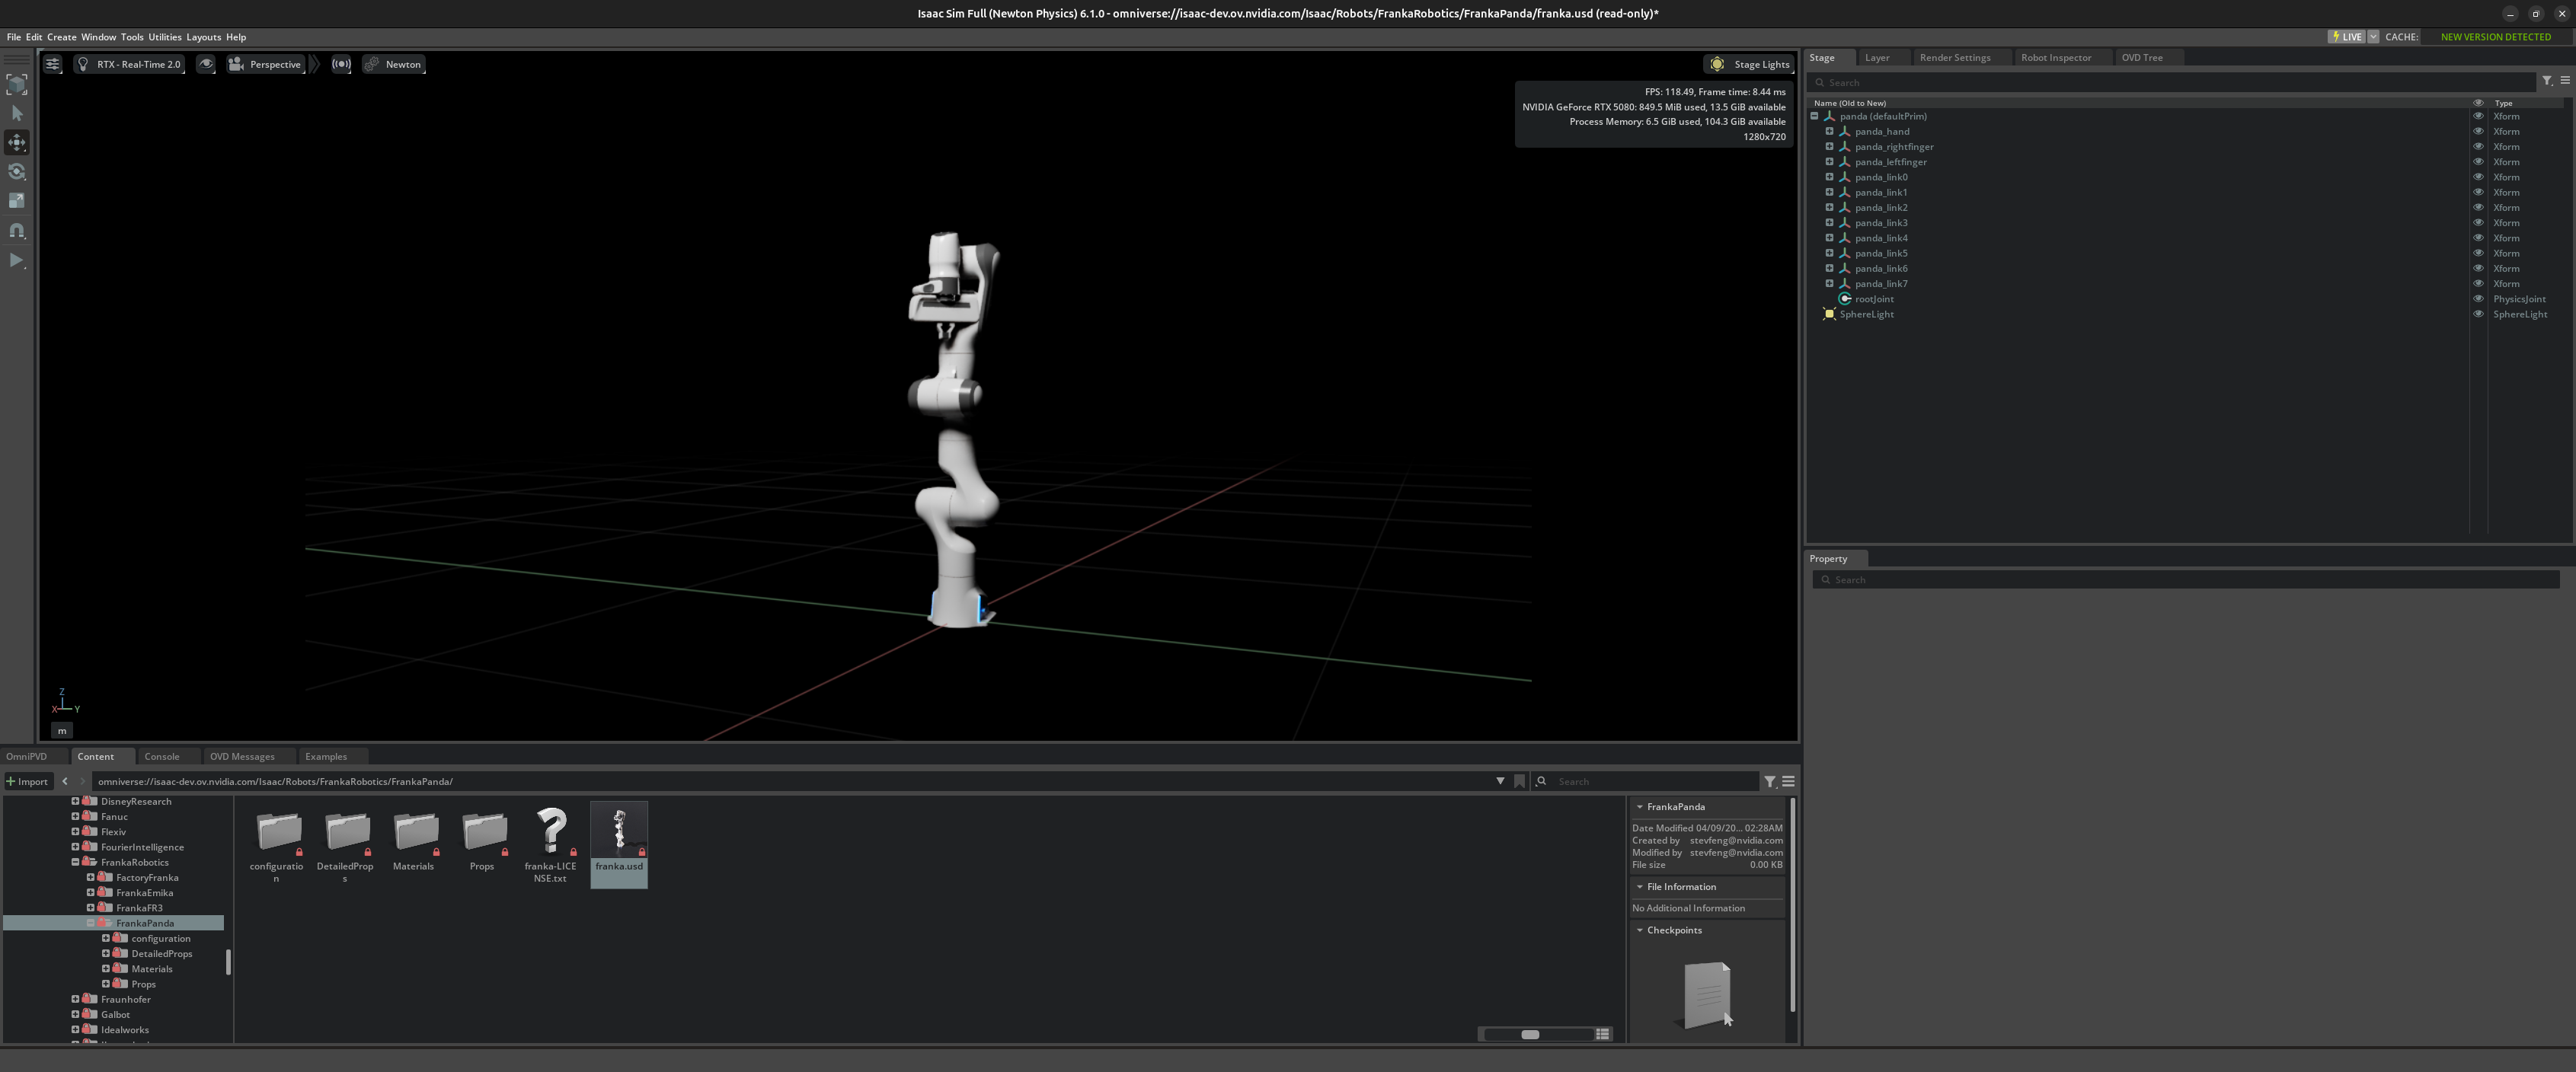
Task: Open the viewport streaming broadcast icon
Action: point(342,64)
